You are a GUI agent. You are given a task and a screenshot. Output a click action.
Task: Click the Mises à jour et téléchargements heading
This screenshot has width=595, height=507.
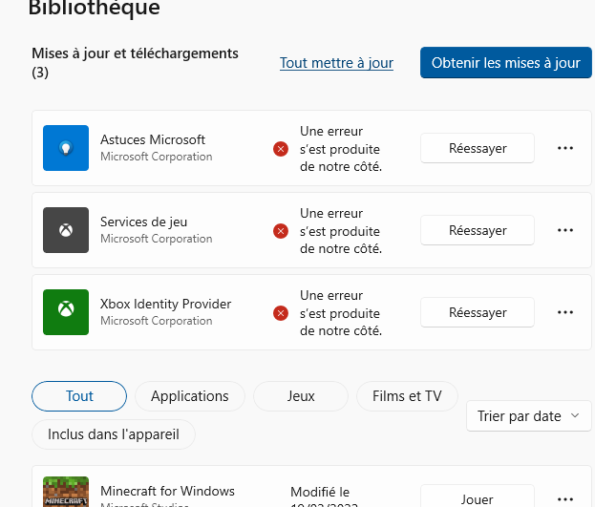[135, 63]
